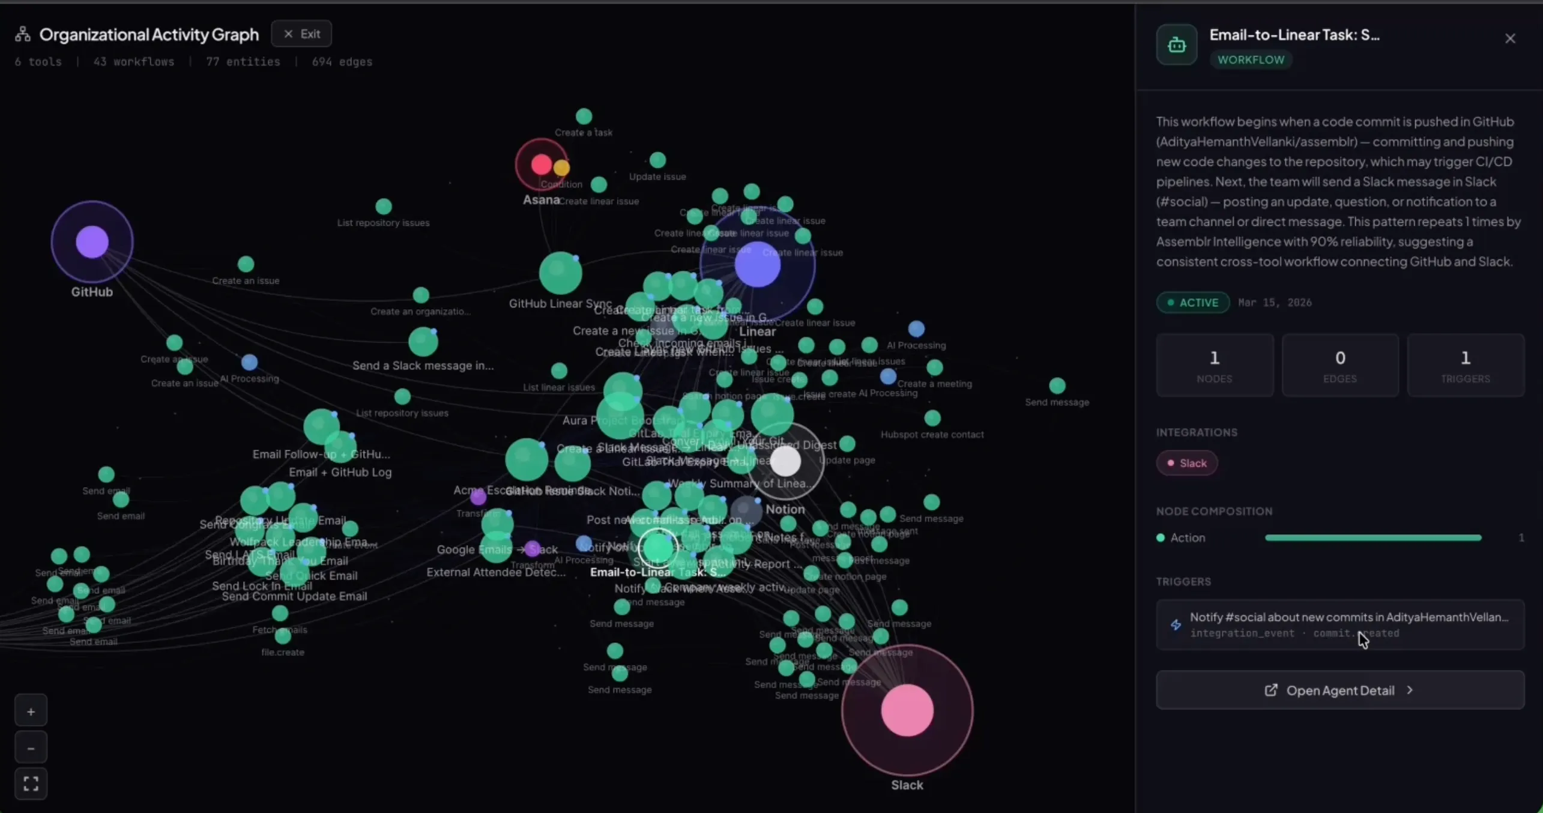The image size is (1543, 813).
Task: Click the date "Mar 15, 2026"
Action: [1275, 303]
